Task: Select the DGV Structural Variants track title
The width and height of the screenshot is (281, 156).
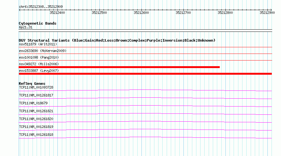Action: coord(117,40)
